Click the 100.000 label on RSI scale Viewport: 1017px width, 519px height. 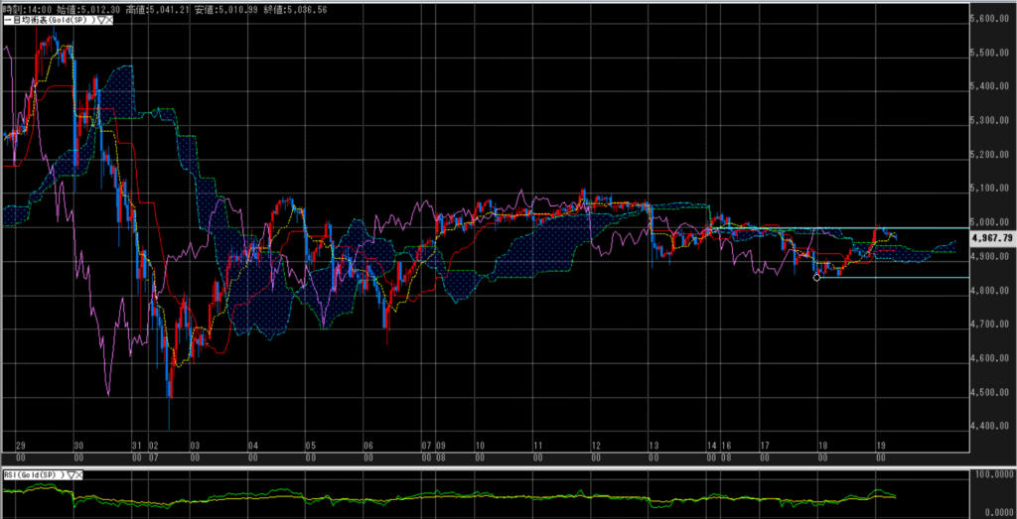(994, 475)
